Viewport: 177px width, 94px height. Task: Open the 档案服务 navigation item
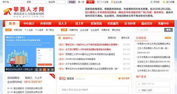pos(113,23)
